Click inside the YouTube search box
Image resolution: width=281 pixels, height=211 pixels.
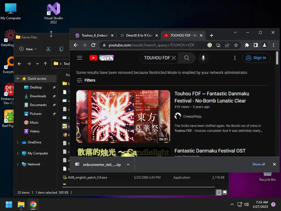[157, 58]
